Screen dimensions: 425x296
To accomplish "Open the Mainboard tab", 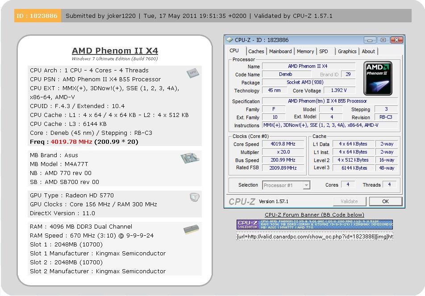I will tap(280, 51).
